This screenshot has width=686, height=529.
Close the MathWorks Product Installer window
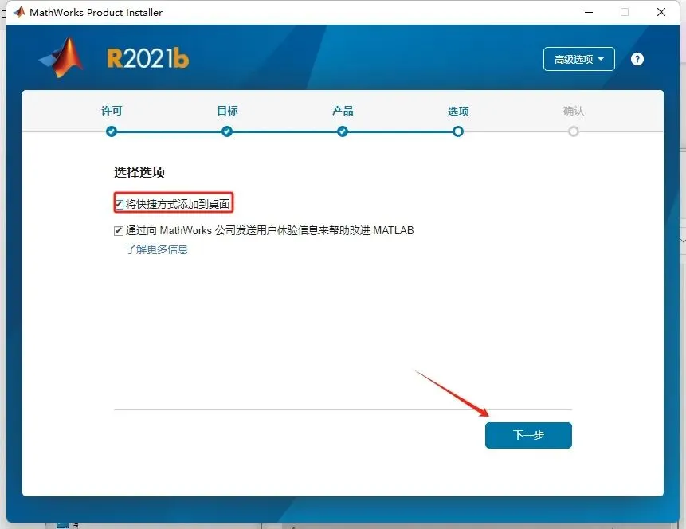(x=661, y=12)
